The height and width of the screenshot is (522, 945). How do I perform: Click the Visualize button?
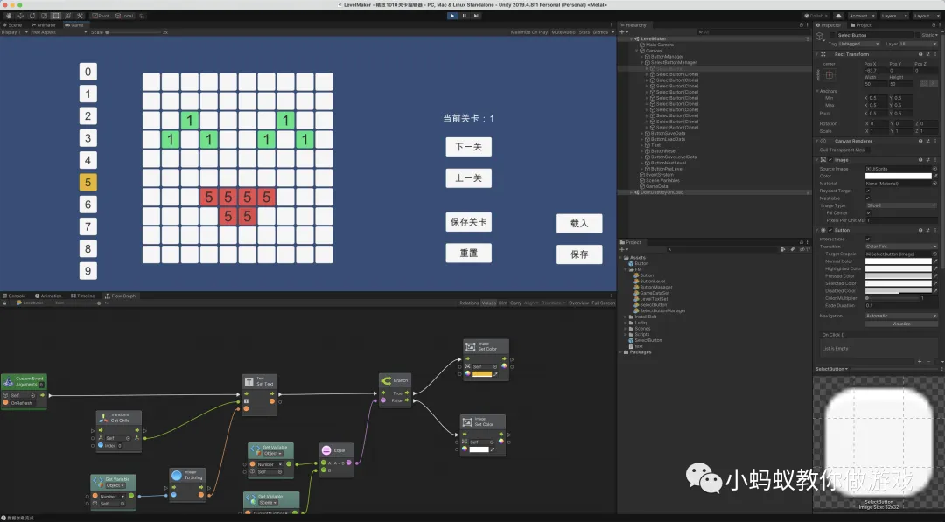901,324
